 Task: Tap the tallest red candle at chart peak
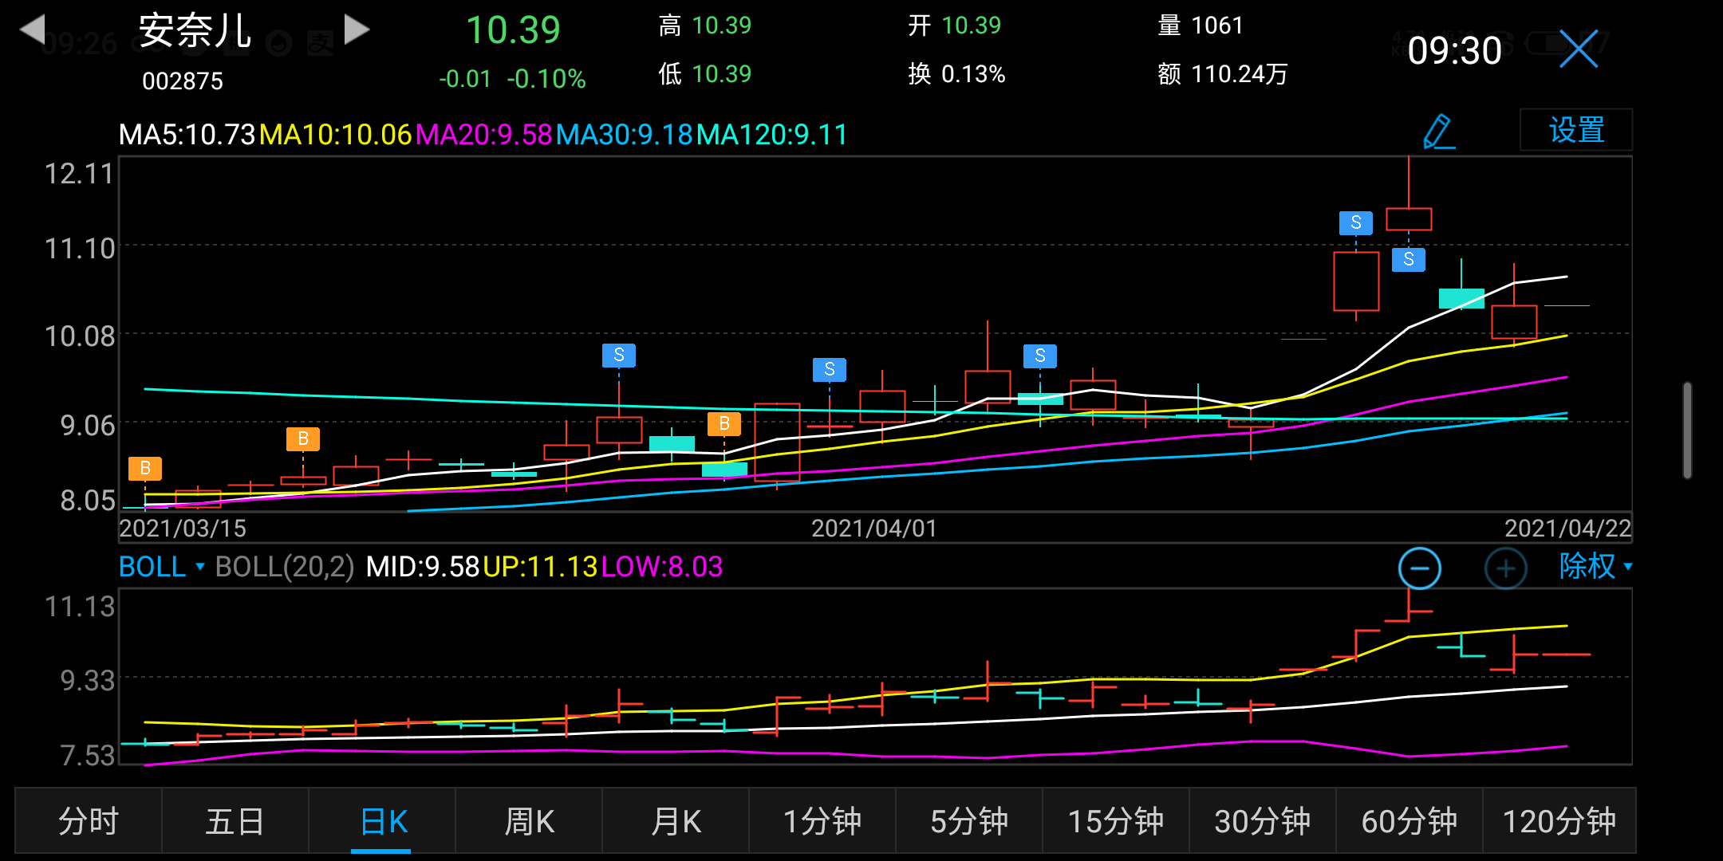pos(1409,218)
